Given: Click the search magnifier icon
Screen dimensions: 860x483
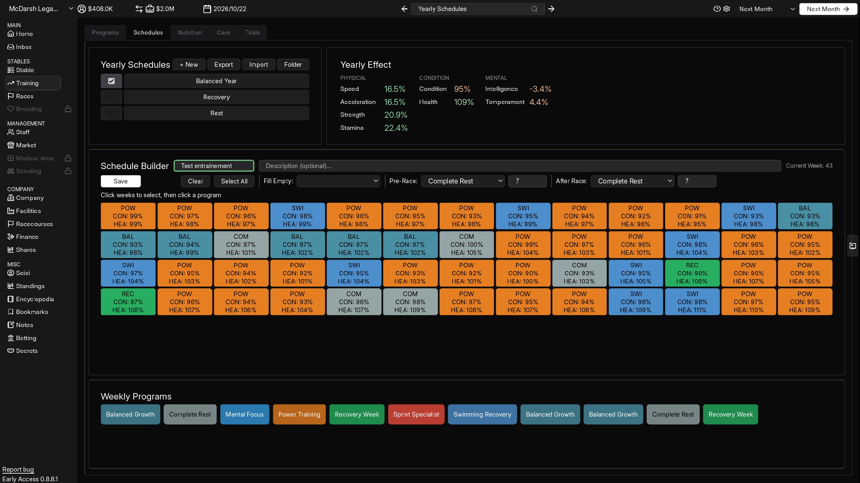Looking at the screenshot, I should coord(534,9).
